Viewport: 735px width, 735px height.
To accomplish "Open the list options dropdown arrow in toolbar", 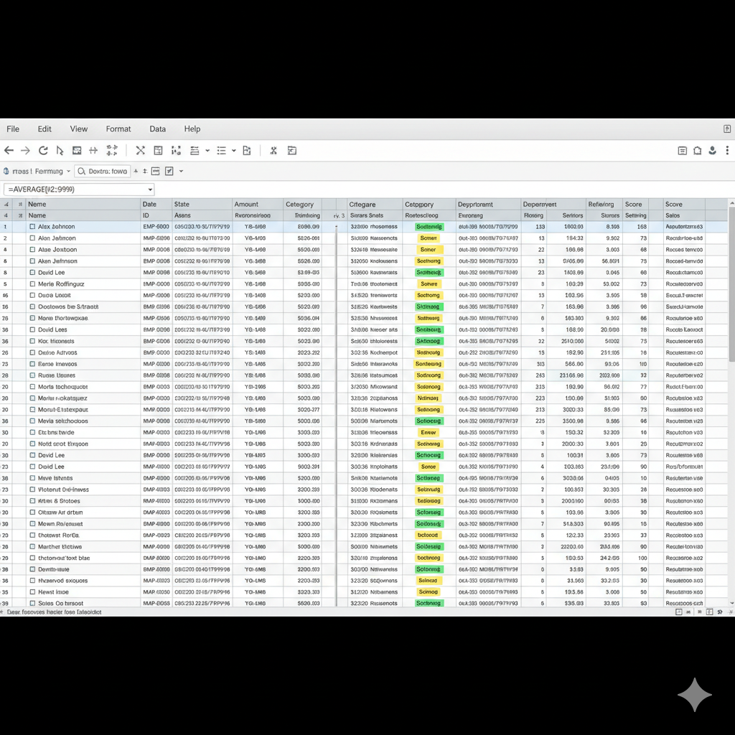I will (234, 151).
